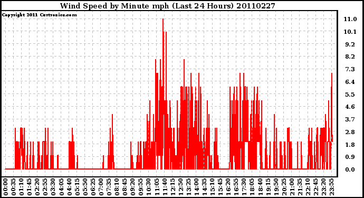Click the 15:45 time axis label
The image size is (364, 198).
(x=221, y=187)
